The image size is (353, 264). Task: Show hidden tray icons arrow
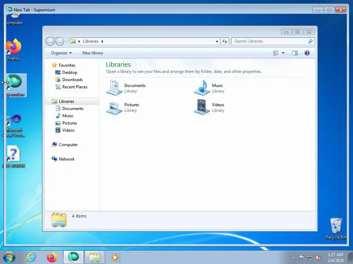point(293,257)
